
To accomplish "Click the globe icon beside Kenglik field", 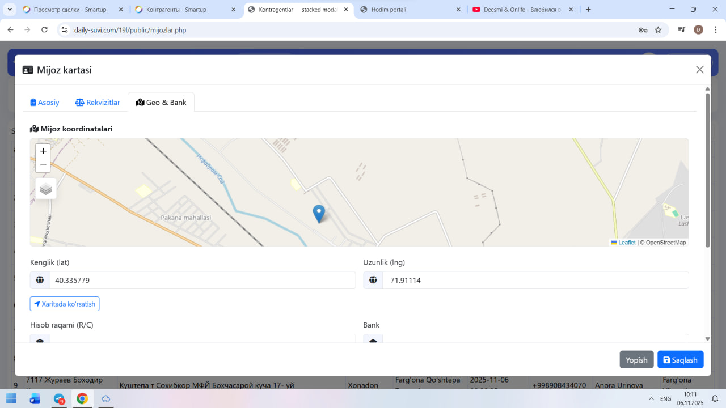I will 40,280.
